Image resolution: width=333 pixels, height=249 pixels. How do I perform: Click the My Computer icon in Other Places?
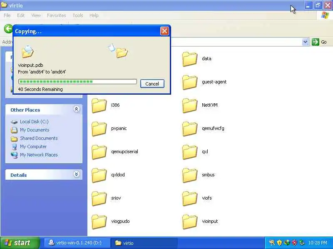[14, 147]
